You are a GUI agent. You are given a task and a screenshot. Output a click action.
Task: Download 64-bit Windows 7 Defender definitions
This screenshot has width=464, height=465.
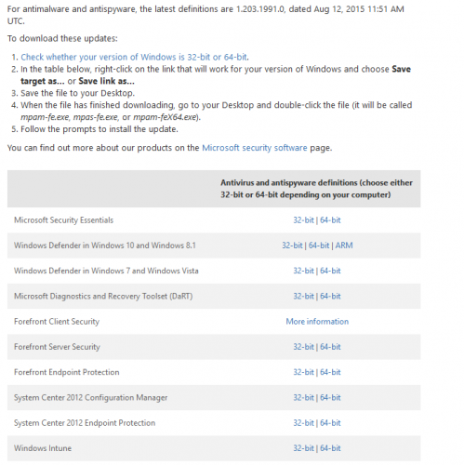(x=330, y=271)
